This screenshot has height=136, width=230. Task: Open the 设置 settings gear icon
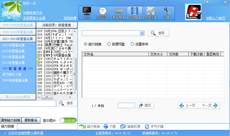point(167,11)
